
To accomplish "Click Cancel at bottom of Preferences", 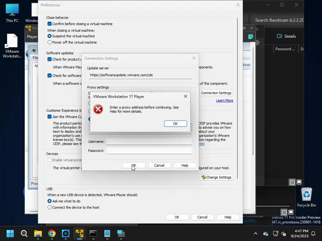I will click(203, 217).
